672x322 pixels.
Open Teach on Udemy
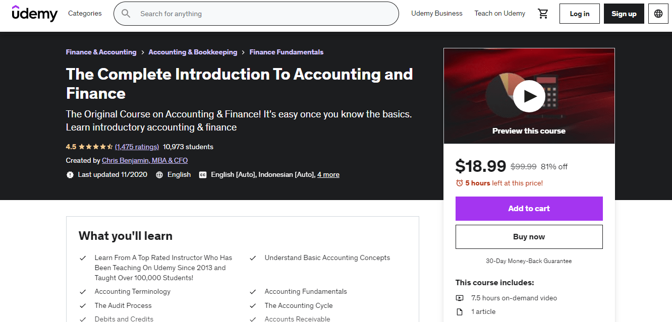[x=499, y=14]
